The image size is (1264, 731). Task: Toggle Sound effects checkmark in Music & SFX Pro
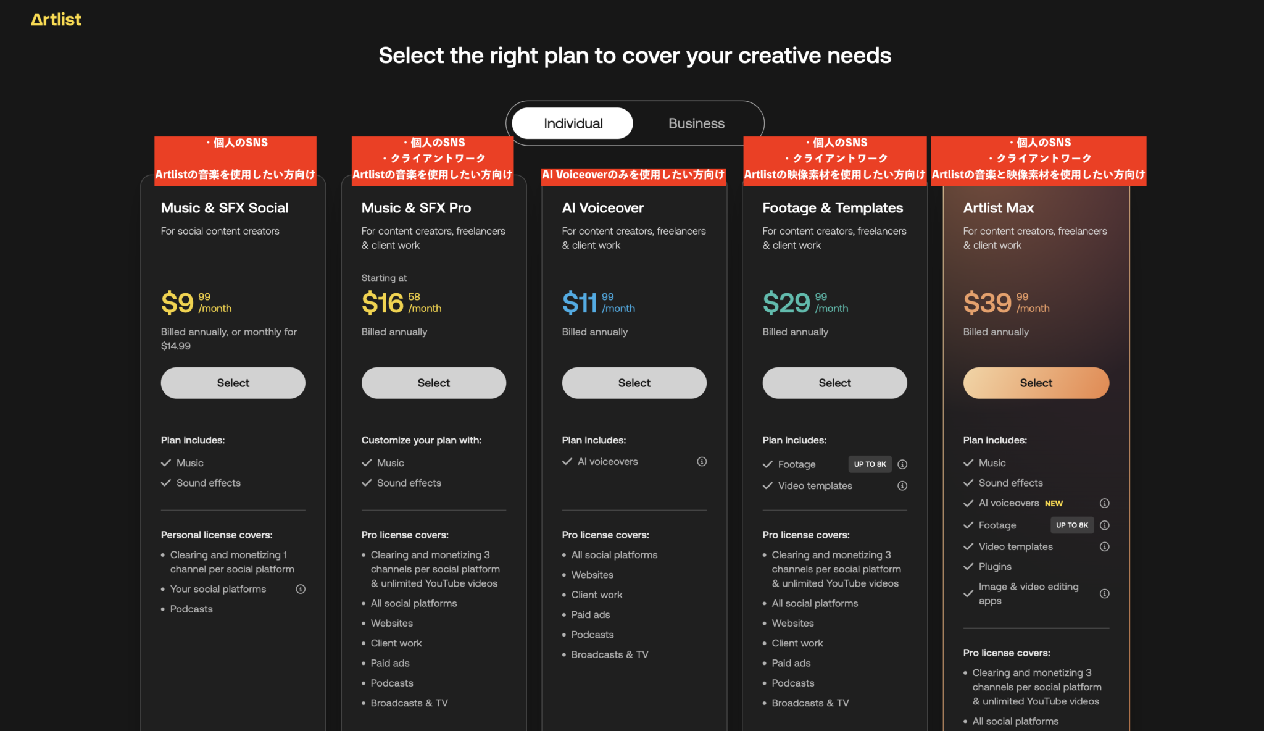(367, 483)
